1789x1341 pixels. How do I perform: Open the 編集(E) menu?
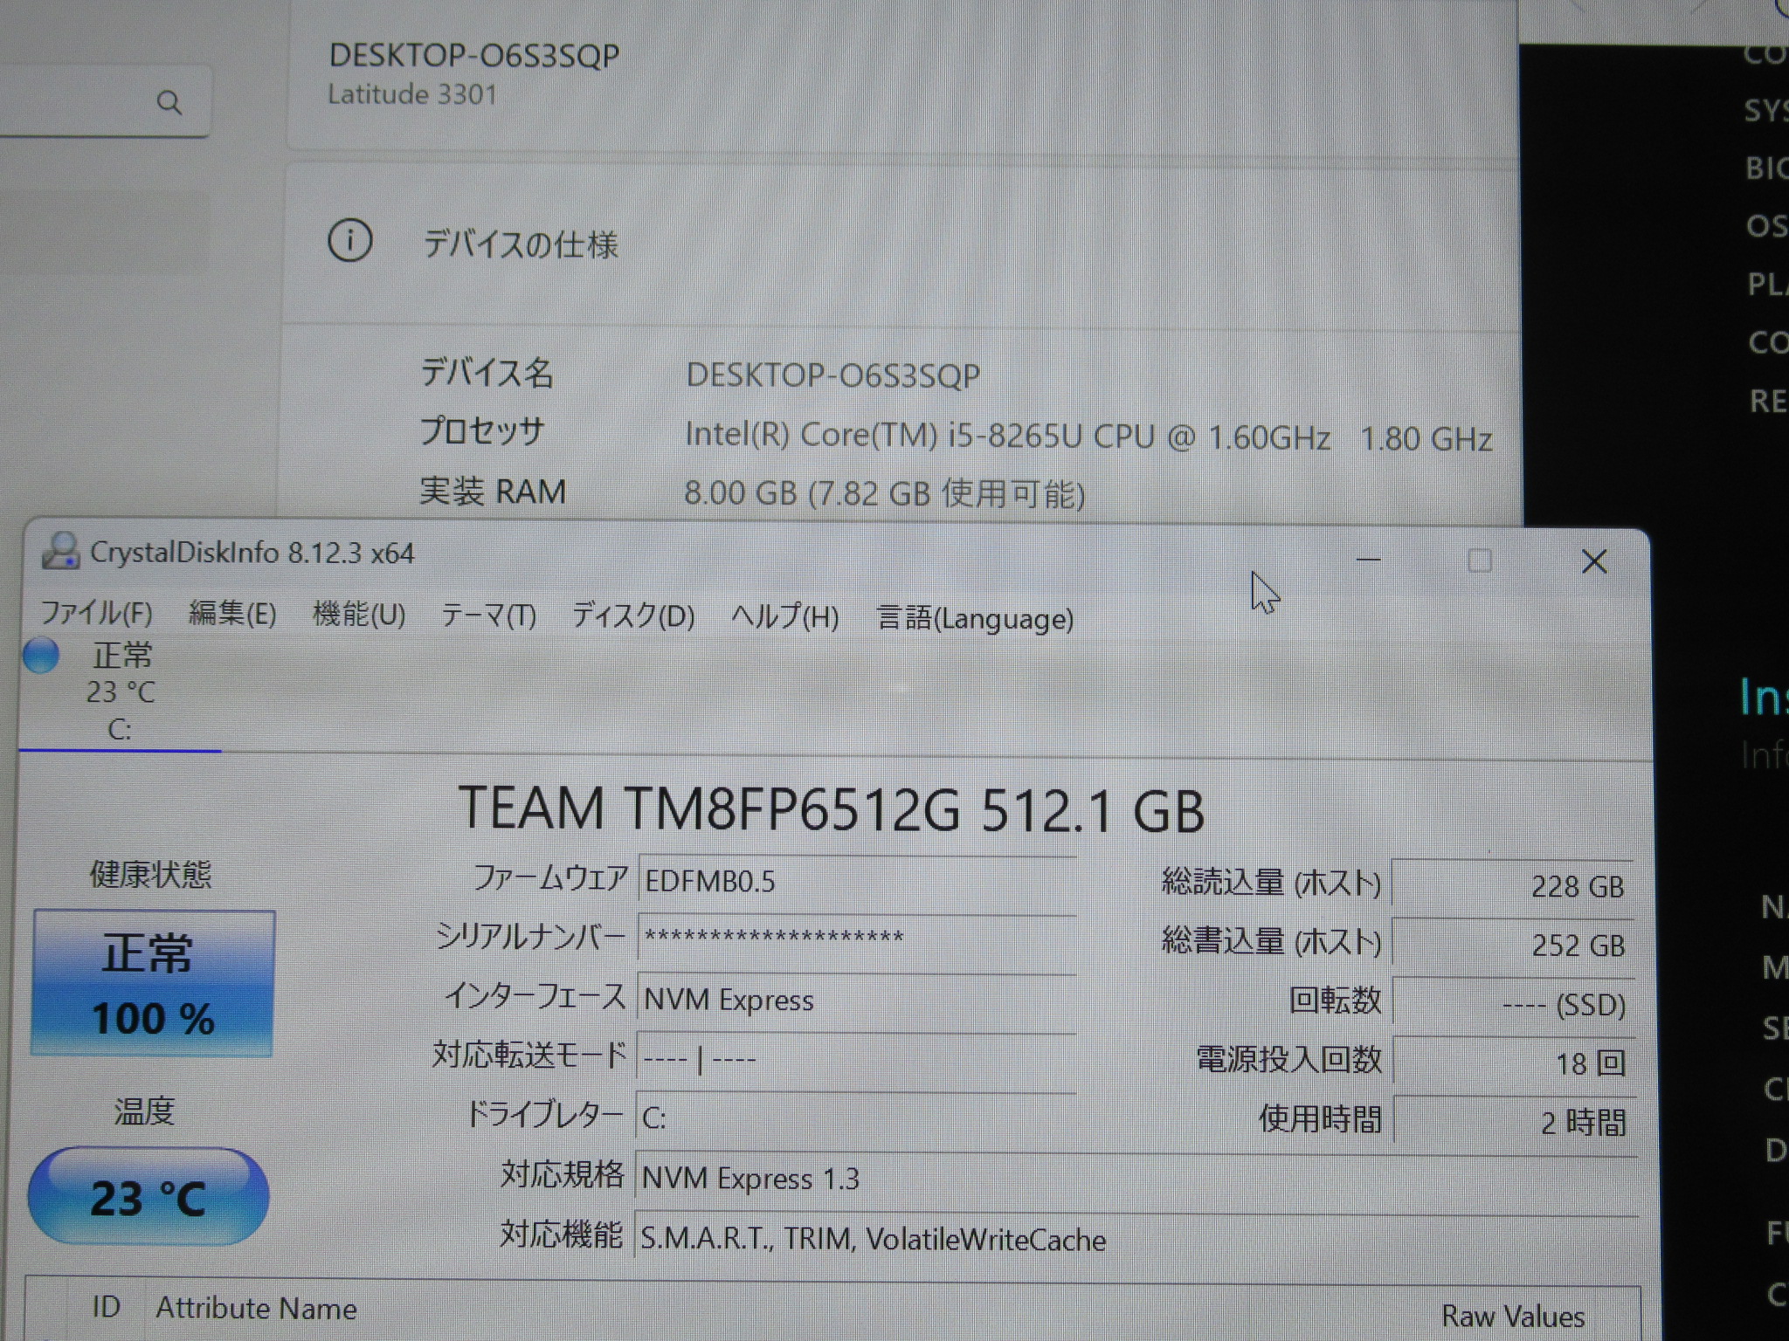click(232, 614)
